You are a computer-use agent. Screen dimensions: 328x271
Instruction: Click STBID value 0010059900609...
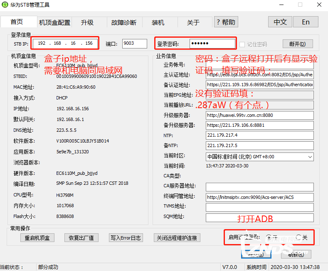(96, 76)
